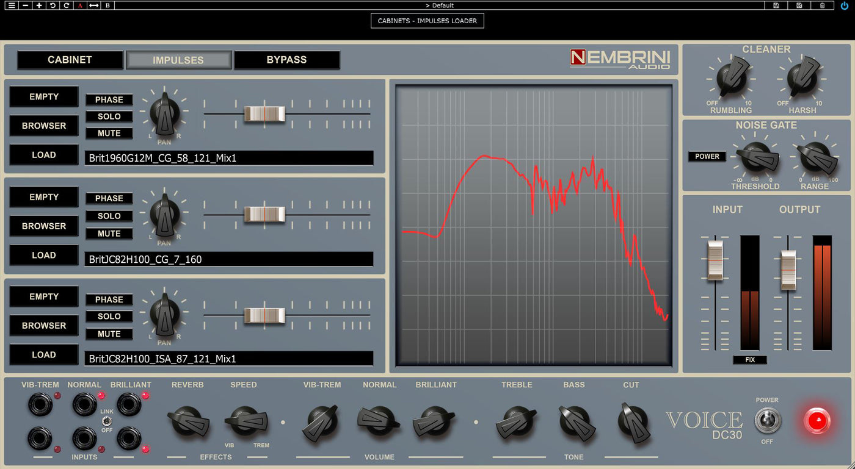Open BROWSER for the BritJC82H100_CG_7_160 slot

(44, 226)
